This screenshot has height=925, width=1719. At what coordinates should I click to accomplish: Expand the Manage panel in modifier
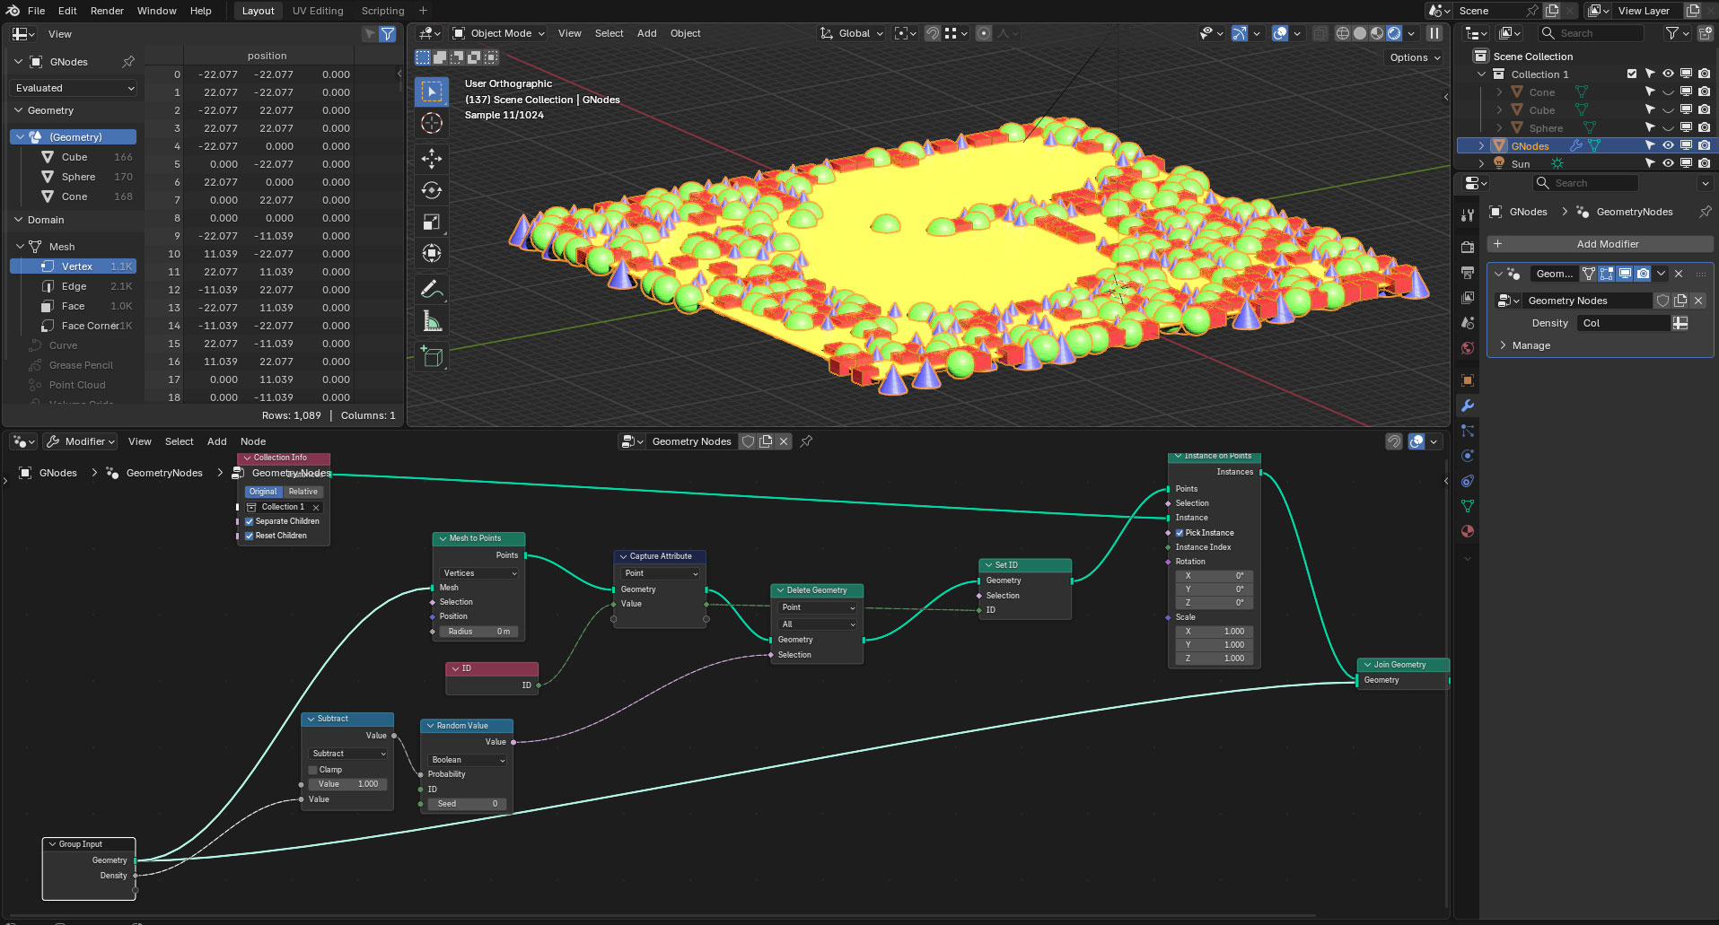pyautogui.click(x=1530, y=345)
